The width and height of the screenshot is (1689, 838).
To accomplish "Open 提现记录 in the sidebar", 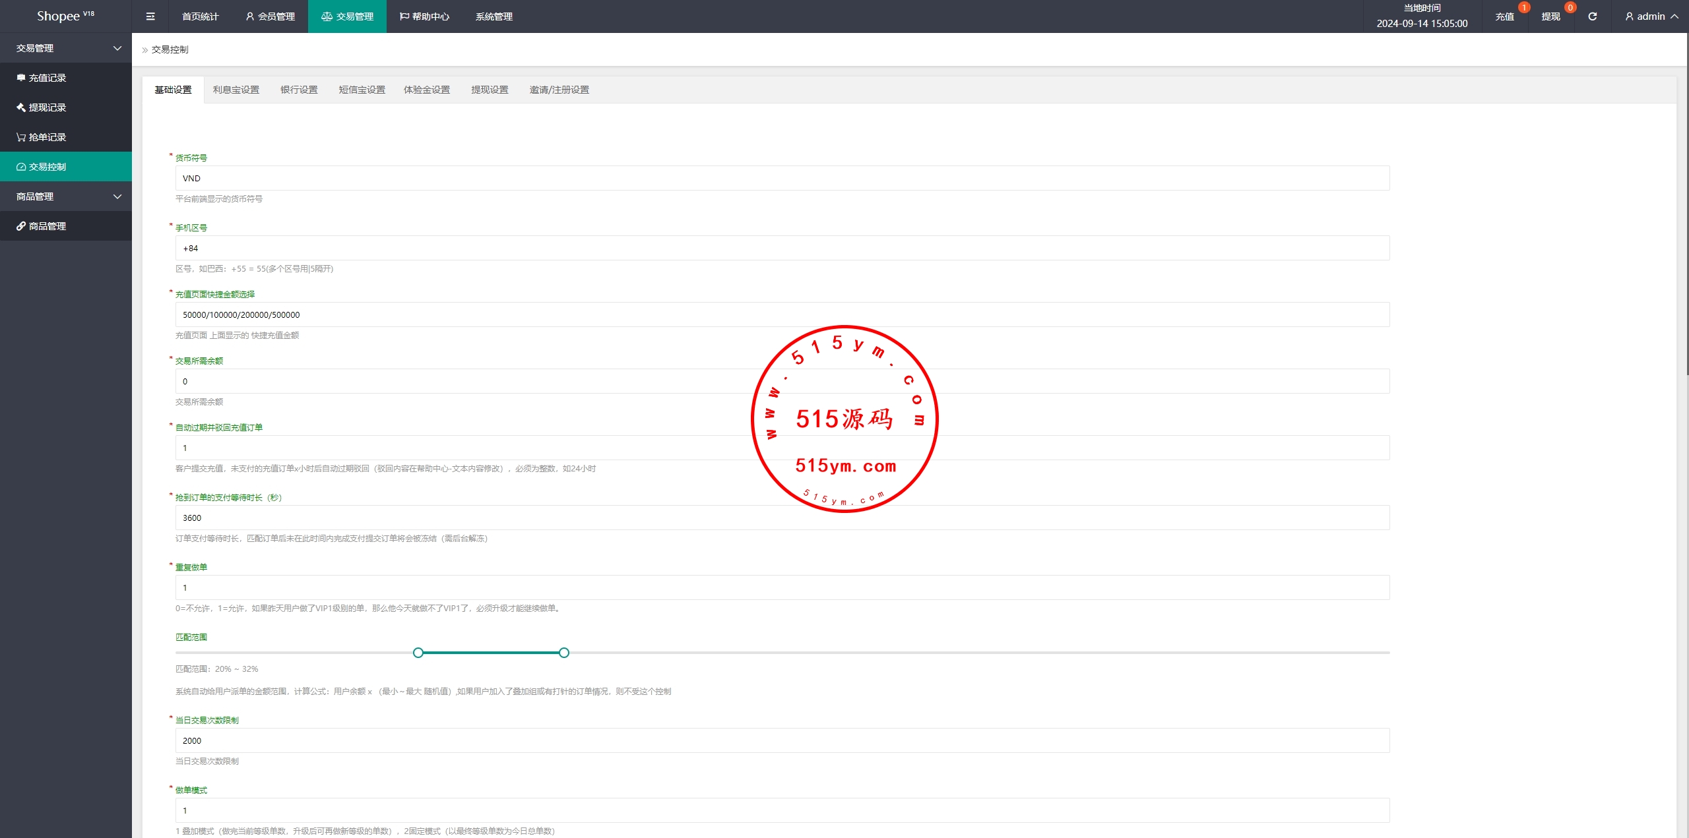I will tap(48, 107).
